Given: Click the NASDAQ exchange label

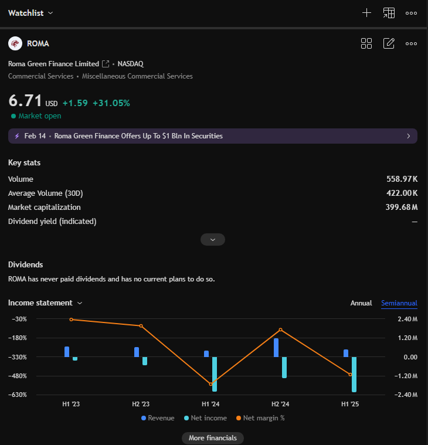Looking at the screenshot, I should [x=131, y=64].
